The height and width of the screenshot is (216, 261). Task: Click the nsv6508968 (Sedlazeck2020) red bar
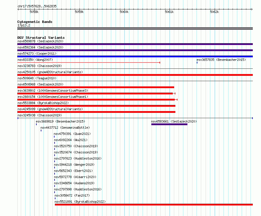(x=96, y=87)
